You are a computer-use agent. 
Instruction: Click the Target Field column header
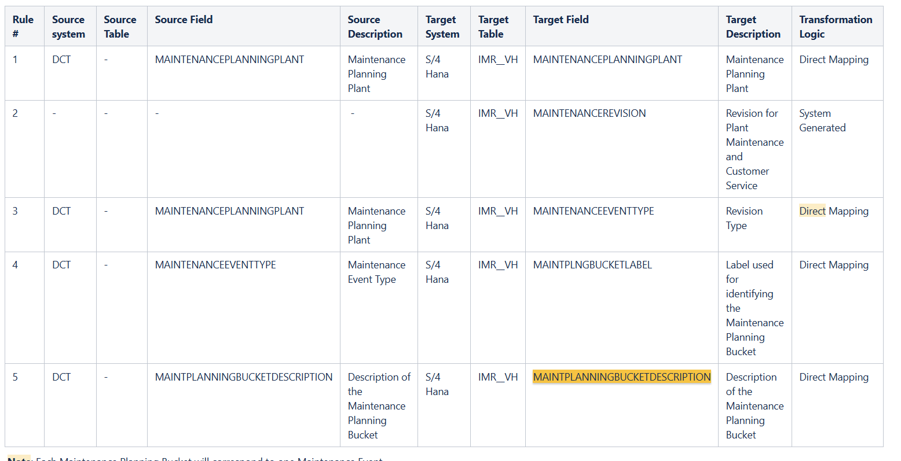click(561, 20)
